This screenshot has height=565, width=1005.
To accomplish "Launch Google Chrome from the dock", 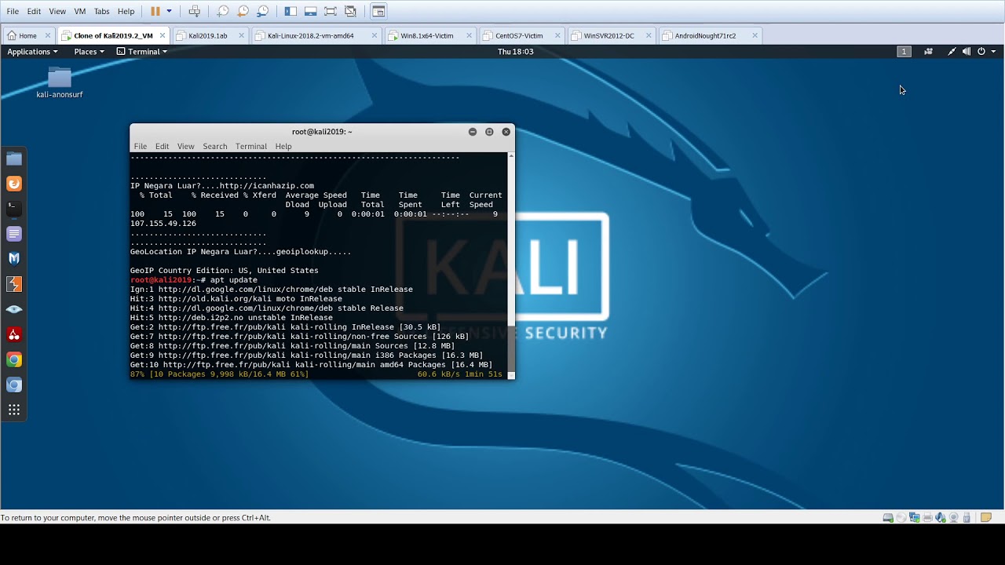I will coord(13,359).
